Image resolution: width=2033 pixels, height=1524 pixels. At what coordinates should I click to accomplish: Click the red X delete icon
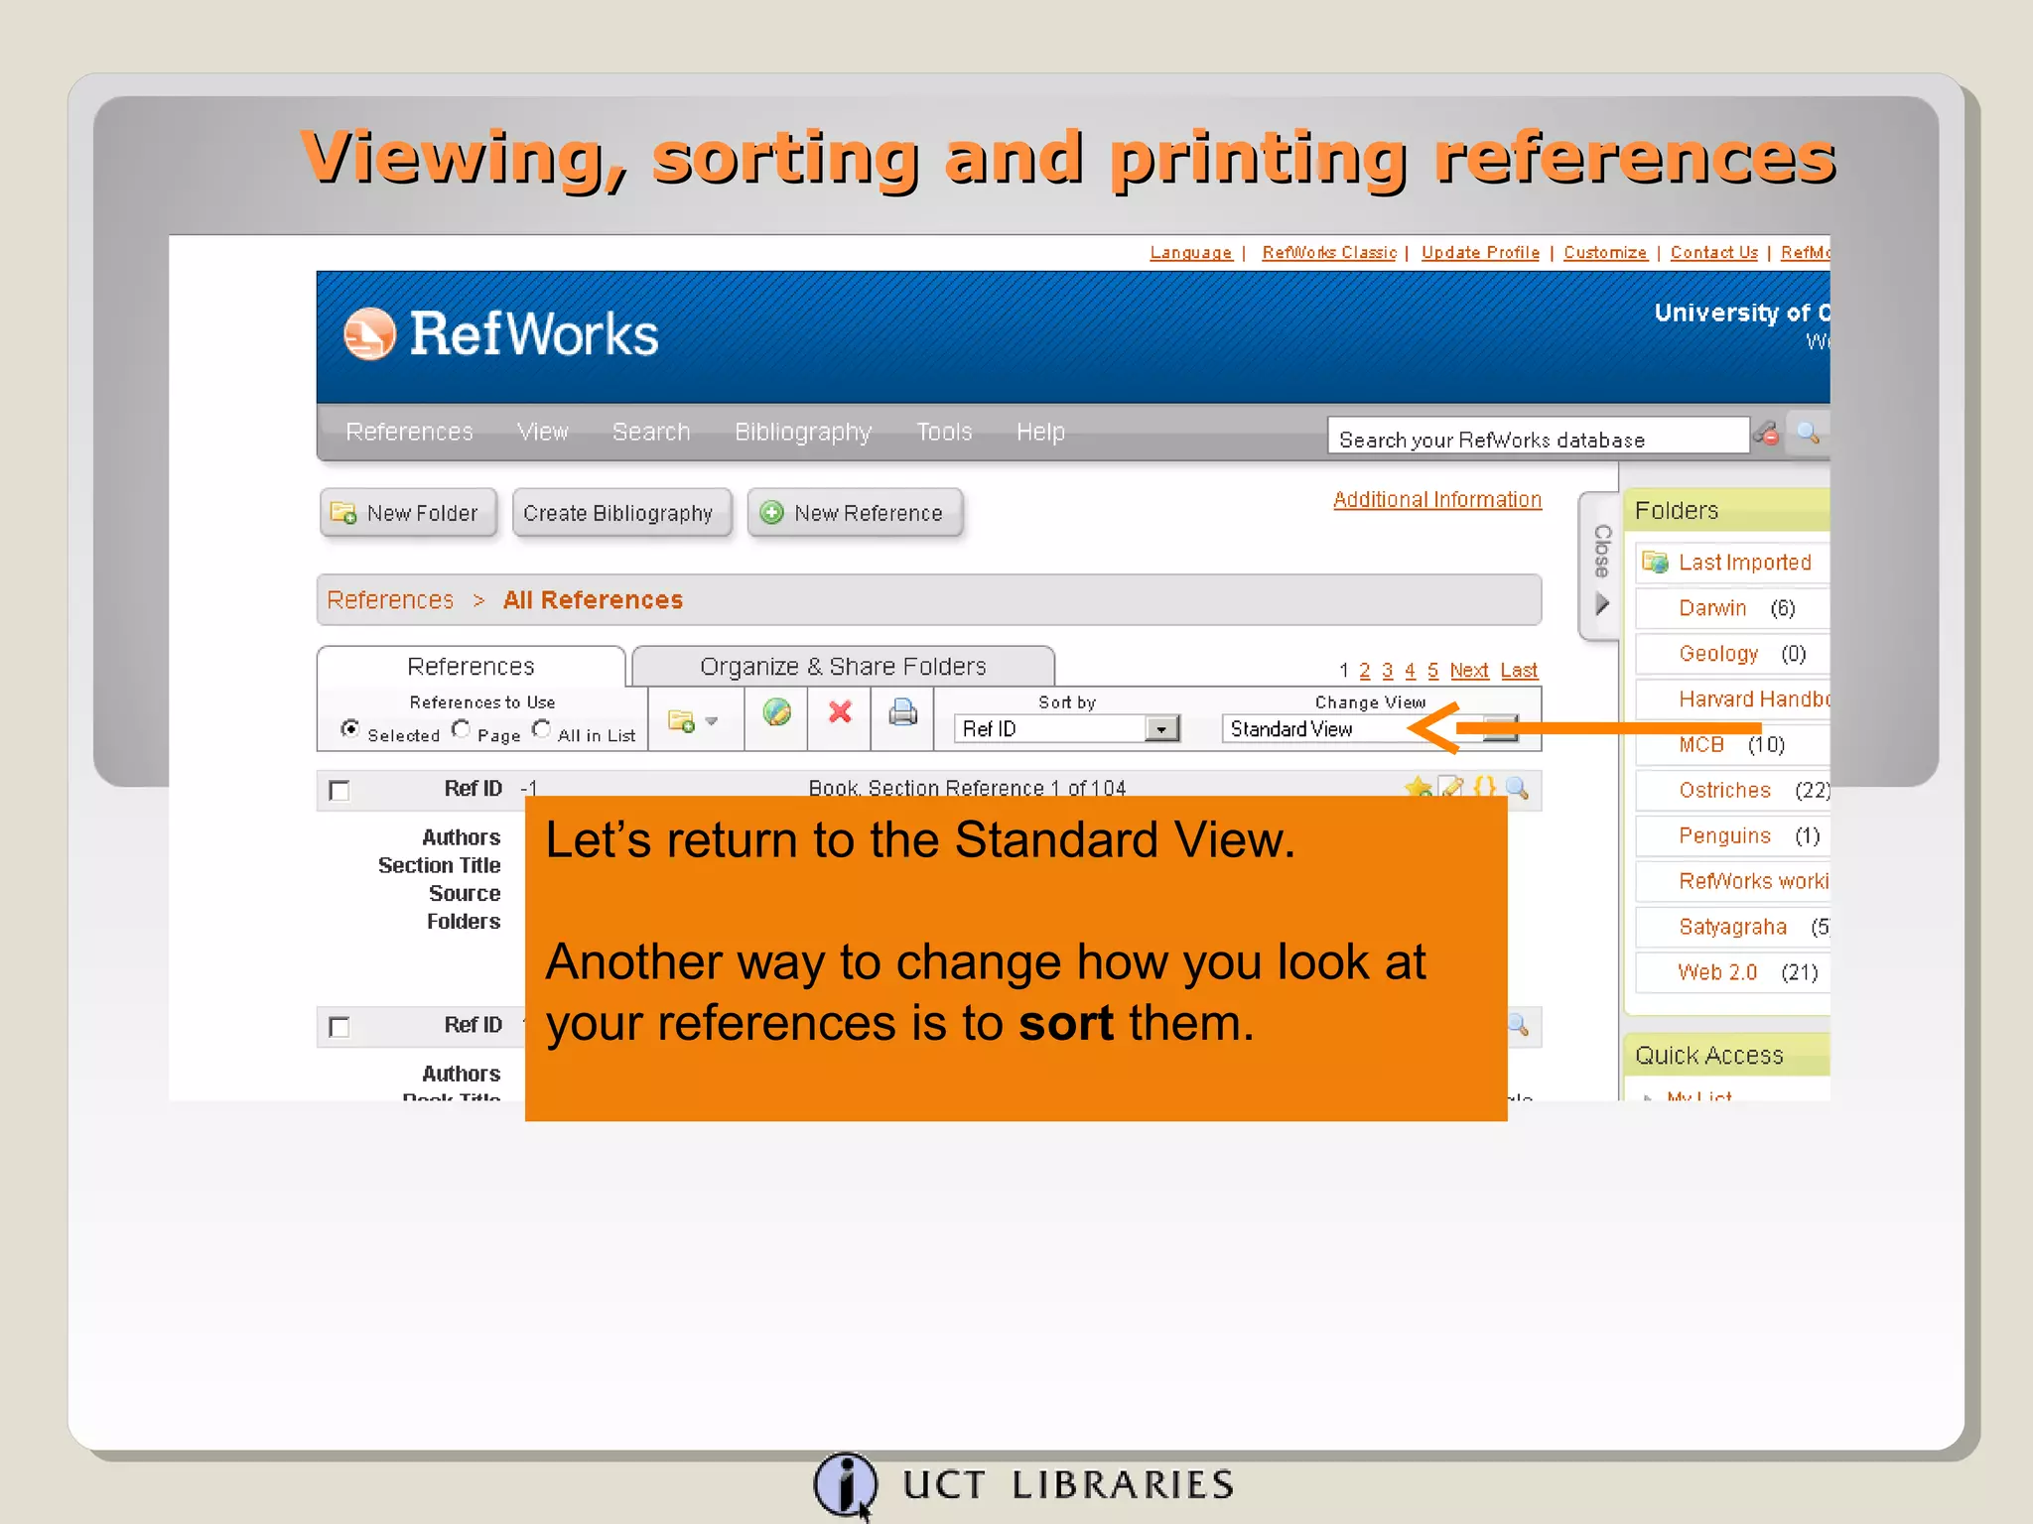(x=840, y=712)
